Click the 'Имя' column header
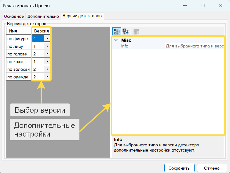Viewport: 230px width, 173px height. (19, 31)
